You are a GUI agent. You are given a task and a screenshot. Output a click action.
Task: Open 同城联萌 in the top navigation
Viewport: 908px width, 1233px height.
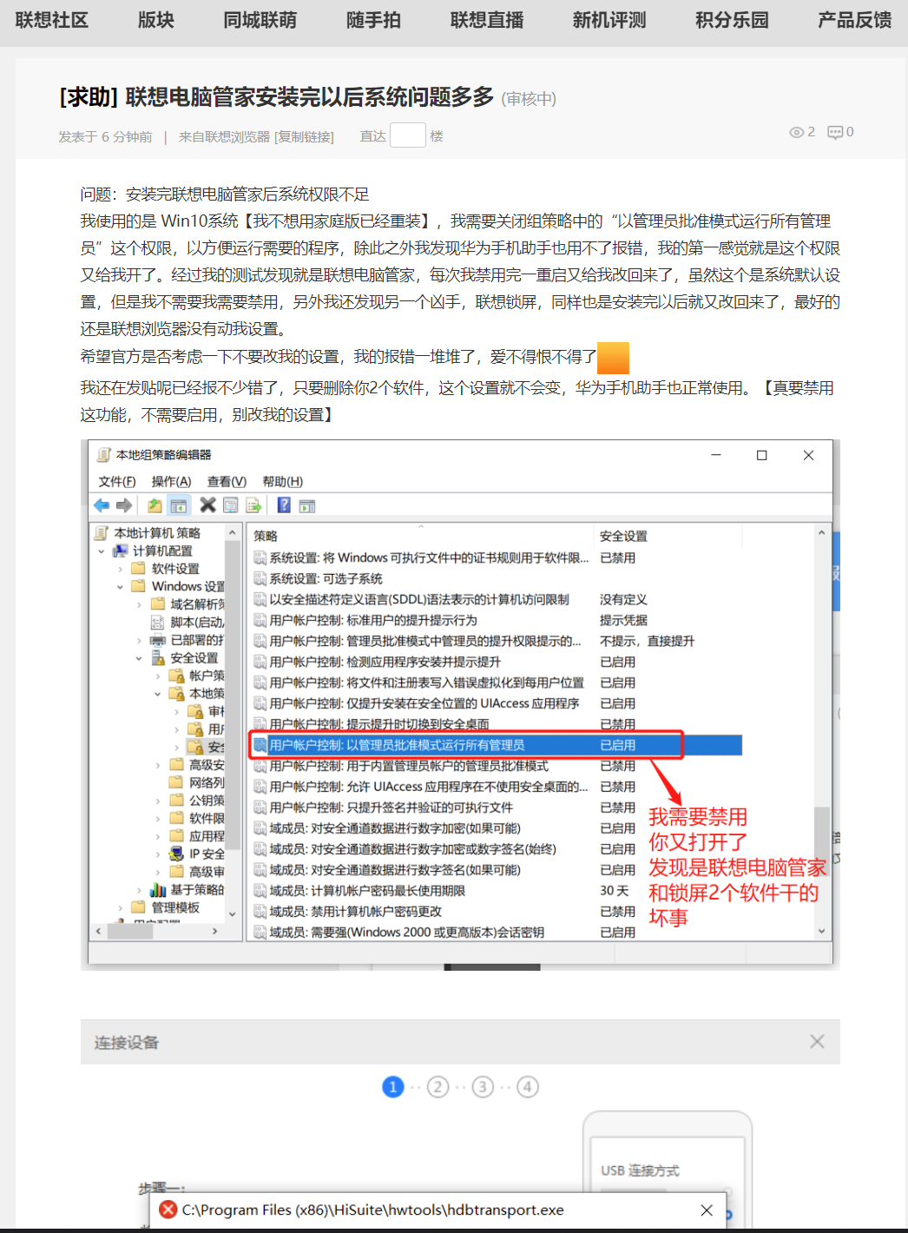pos(260,20)
